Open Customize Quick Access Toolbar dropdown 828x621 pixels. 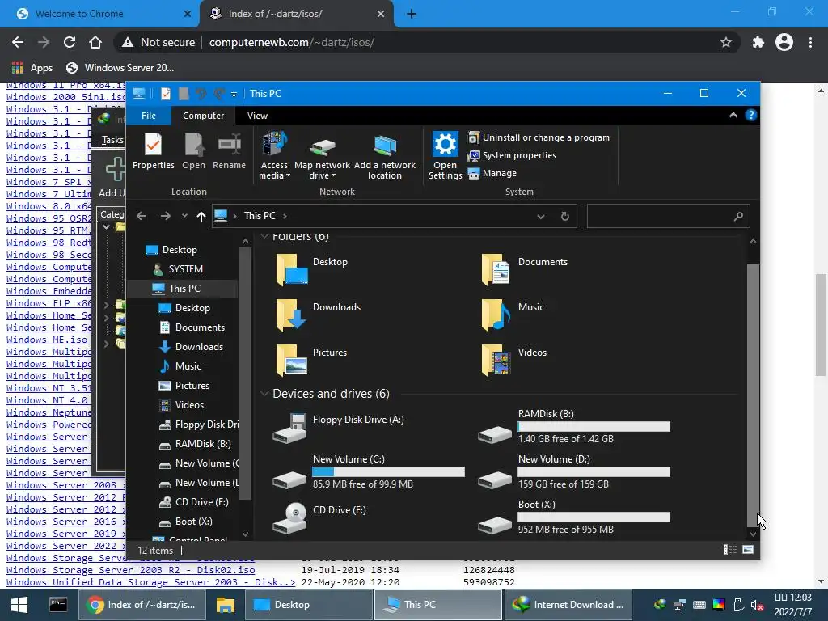[x=234, y=94]
